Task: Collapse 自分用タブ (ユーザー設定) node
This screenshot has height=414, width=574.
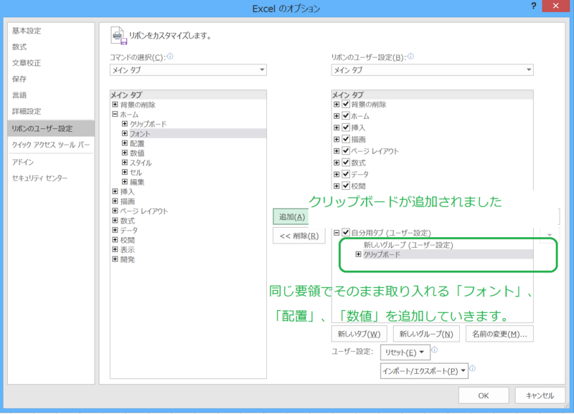Action: click(x=337, y=232)
